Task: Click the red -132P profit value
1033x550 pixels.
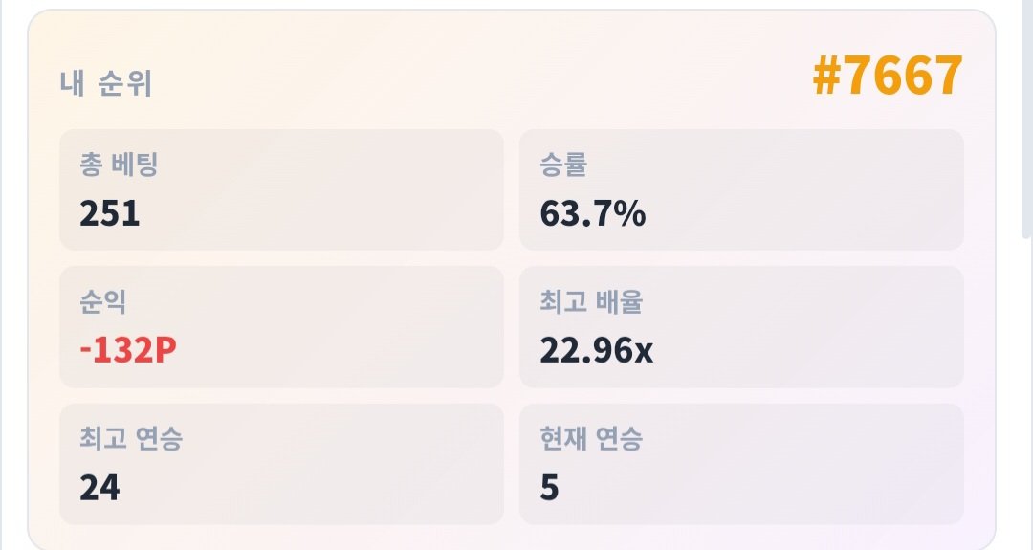Action: pyautogui.click(x=128, y=350)
